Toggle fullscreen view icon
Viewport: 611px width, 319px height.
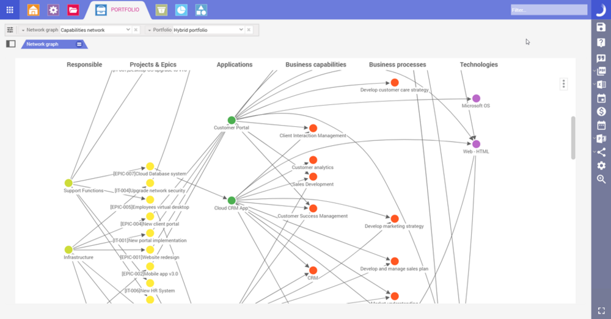pyautogui.click(x=601, y=310)
